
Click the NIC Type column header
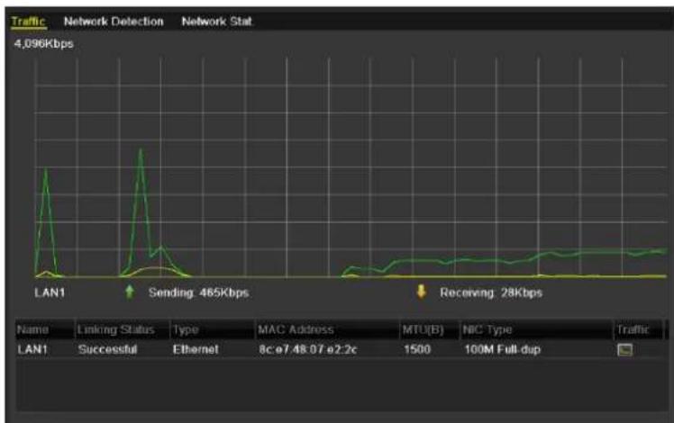[x=537, y=329]
